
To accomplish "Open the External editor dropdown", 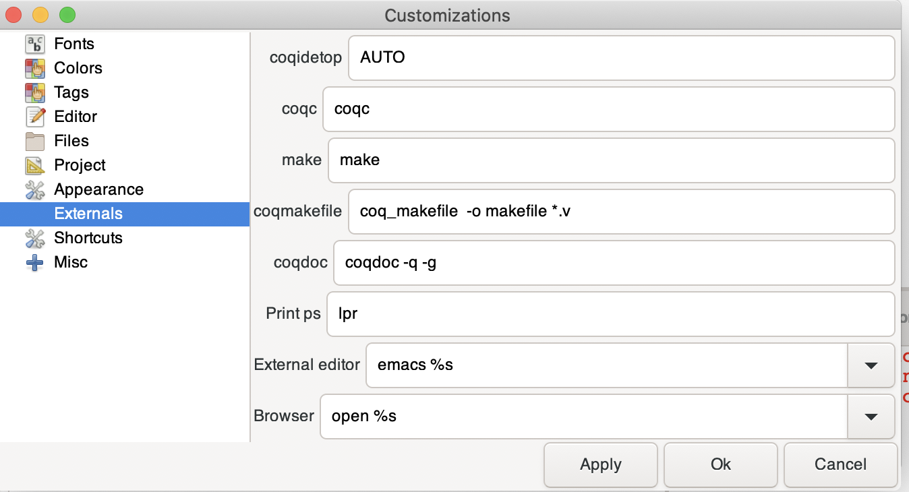I will (x=871, y=365).
